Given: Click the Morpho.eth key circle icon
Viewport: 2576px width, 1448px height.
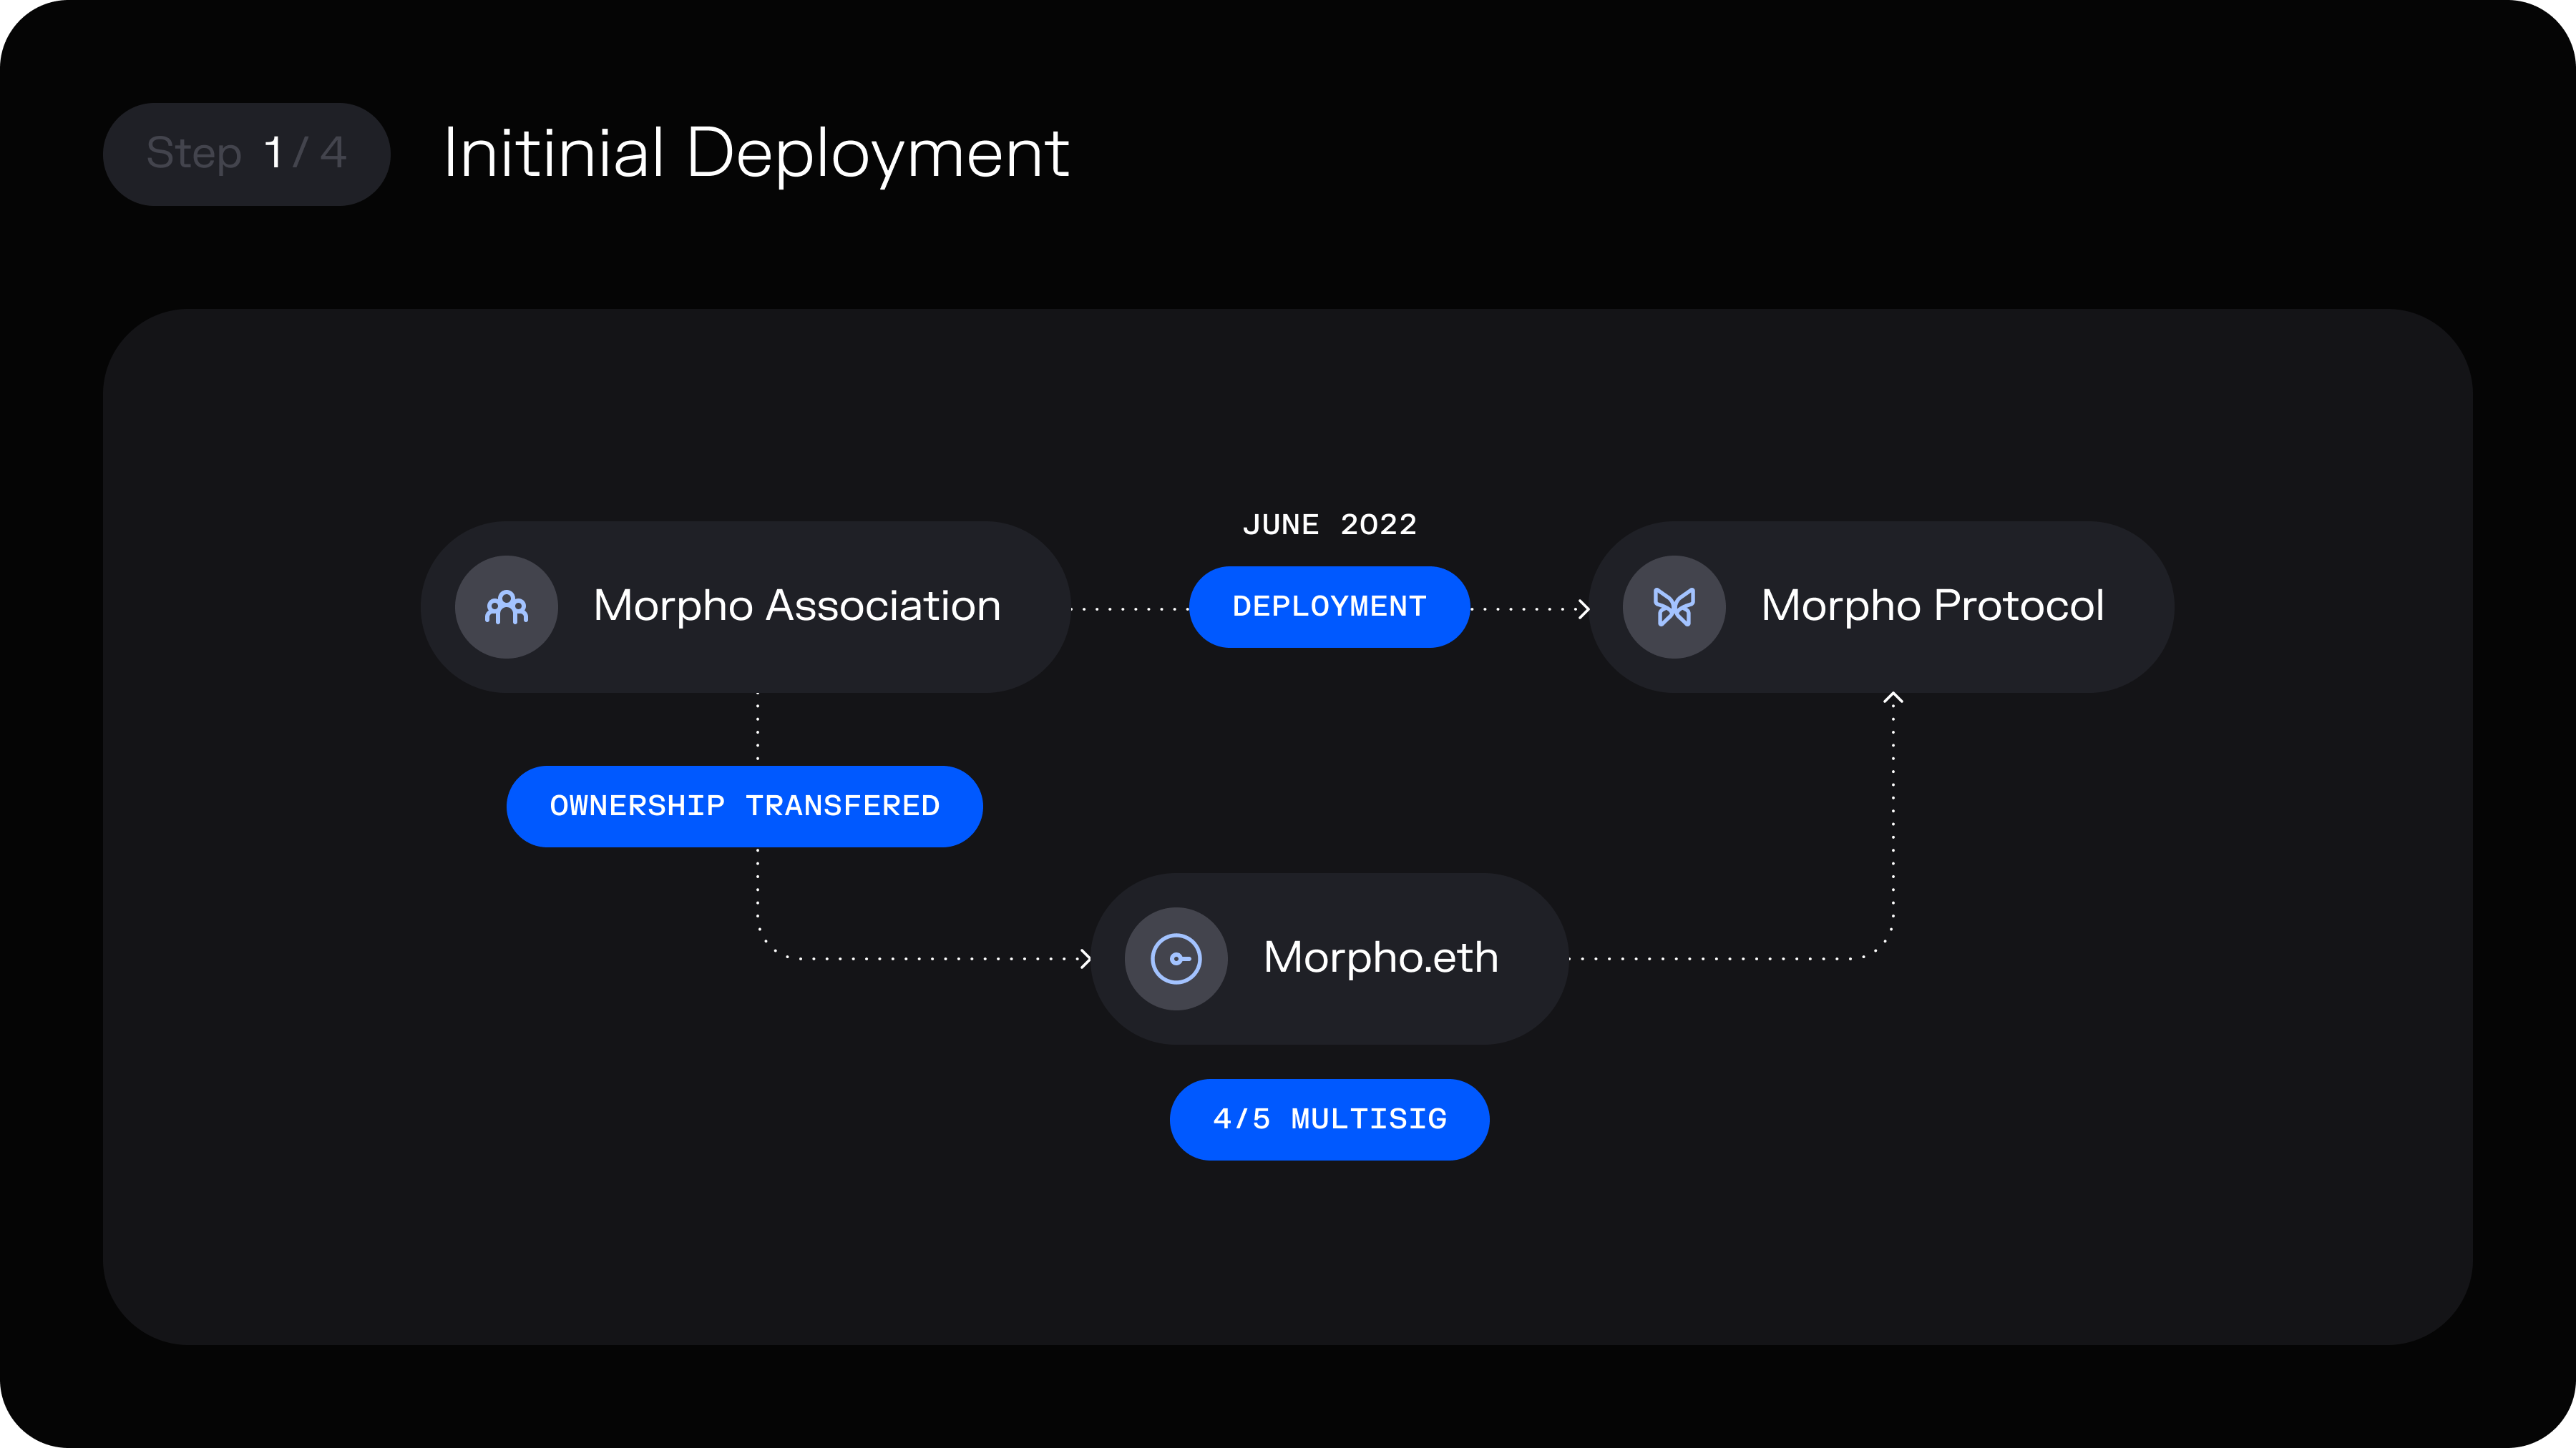Looking at the screenshot, I should (x=1176, y=958).
